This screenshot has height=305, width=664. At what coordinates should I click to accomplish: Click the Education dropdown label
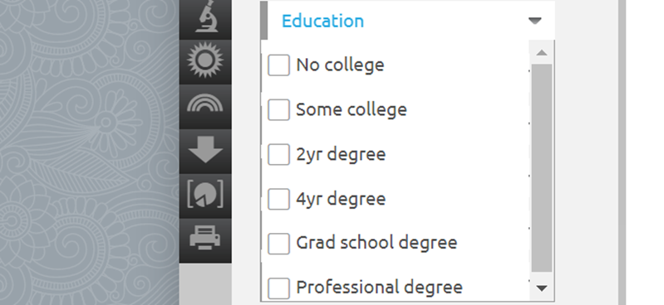[x=322, y=21]
